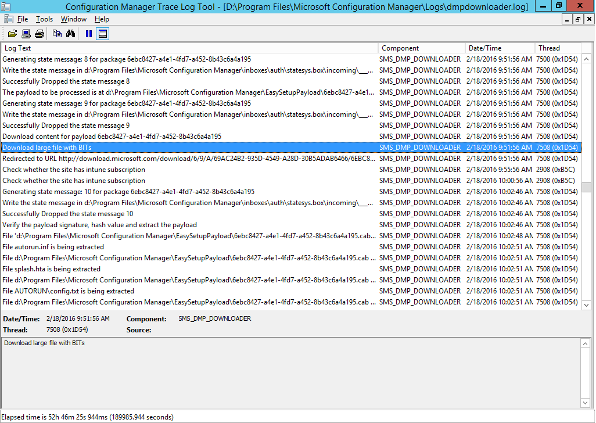The width and height of the screenshot is (596, 423).
Task: Select row 'The payload to be processed is at'
Action: 291,92
